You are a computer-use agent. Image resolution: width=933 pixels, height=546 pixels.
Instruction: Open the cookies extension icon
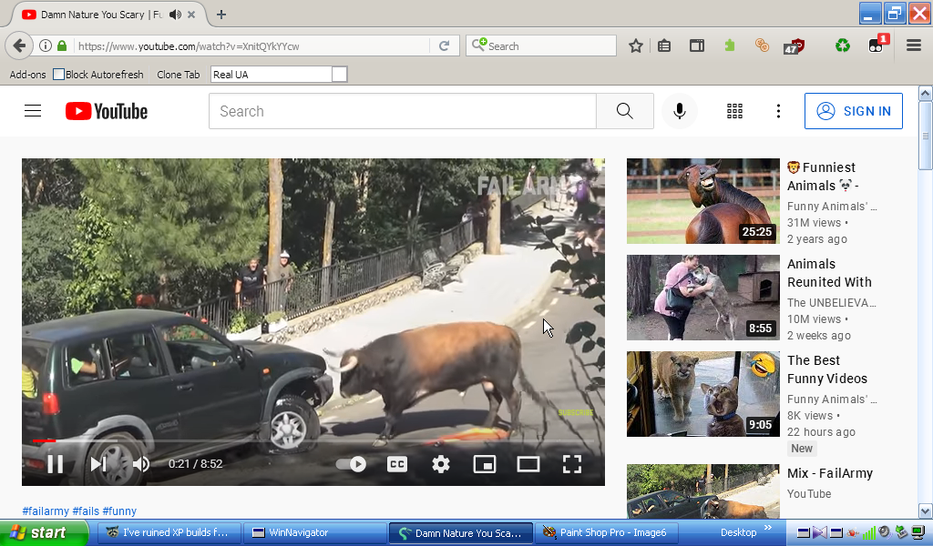pos(762,45)
